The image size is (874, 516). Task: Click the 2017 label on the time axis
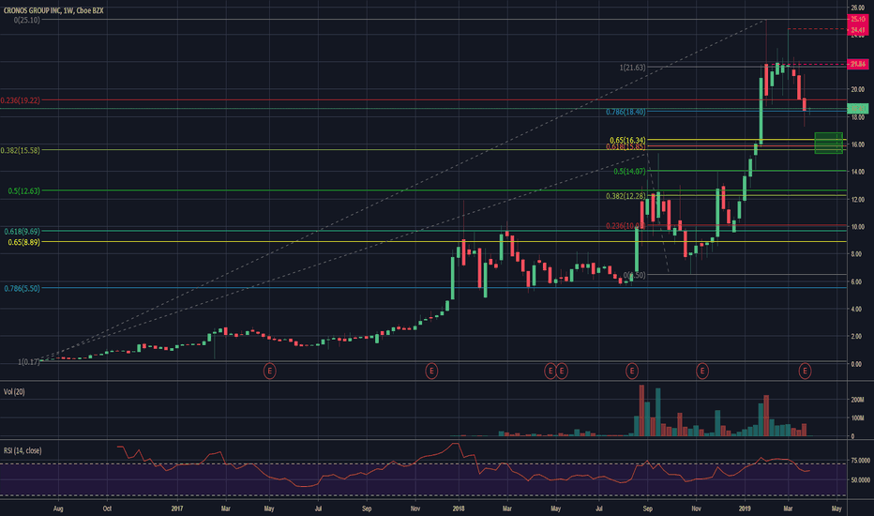[x=177, y=508]
